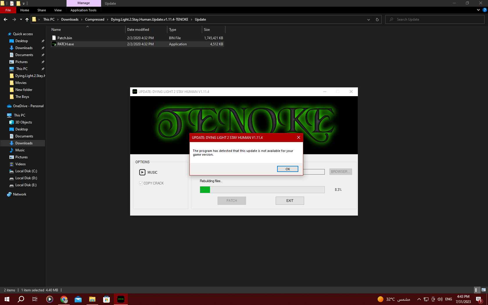Open the Share ribbon tab

coord(42,10)
